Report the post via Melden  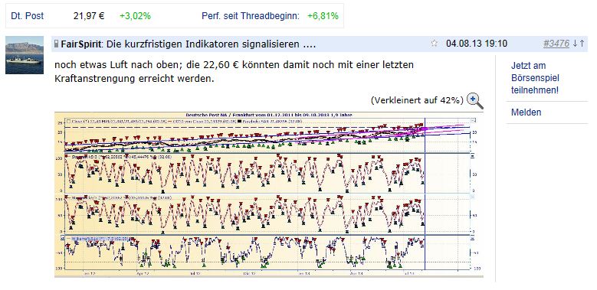[x=526, y=112]
